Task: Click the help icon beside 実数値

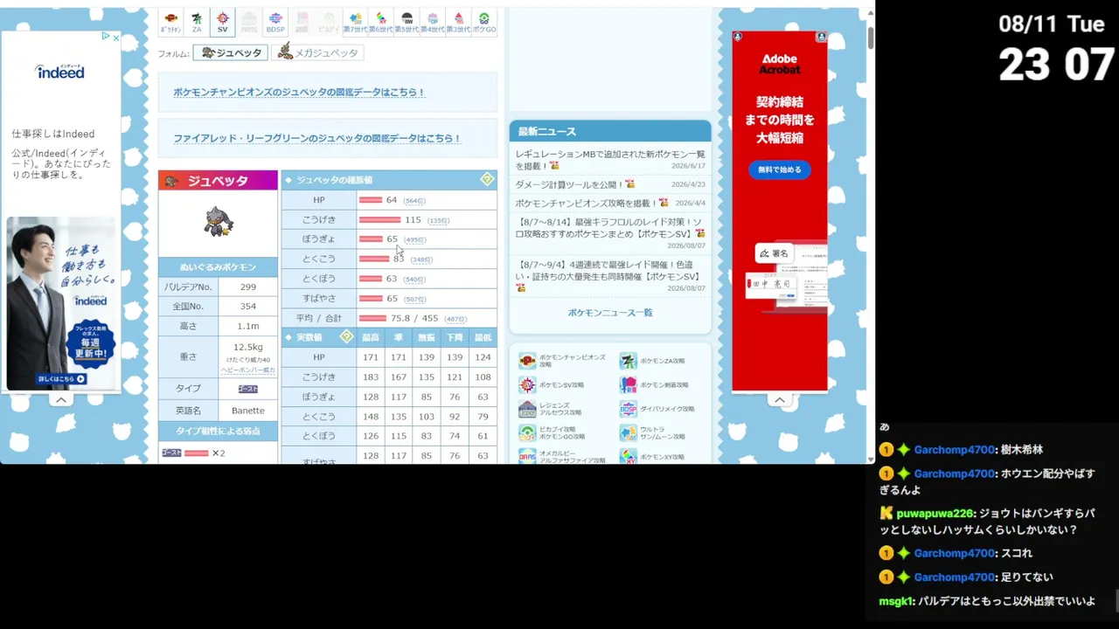Action: pyautogui.click(x=346, y=336)
